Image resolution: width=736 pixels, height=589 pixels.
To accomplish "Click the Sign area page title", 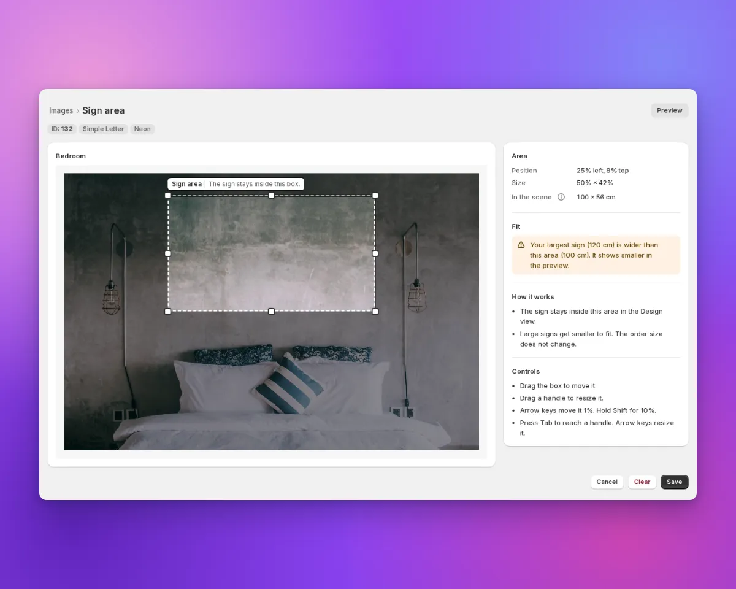I will [x=104, y=110].
